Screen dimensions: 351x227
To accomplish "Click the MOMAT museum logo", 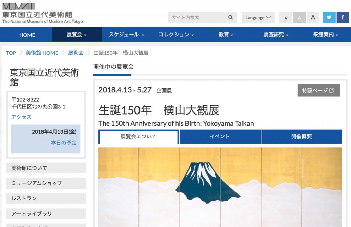I will 42,13.
